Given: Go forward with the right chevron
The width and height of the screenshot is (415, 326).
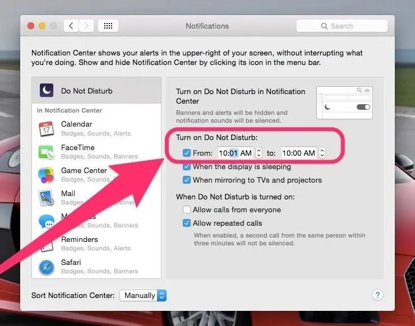Looking at the screenshot, I should [86, 26].
